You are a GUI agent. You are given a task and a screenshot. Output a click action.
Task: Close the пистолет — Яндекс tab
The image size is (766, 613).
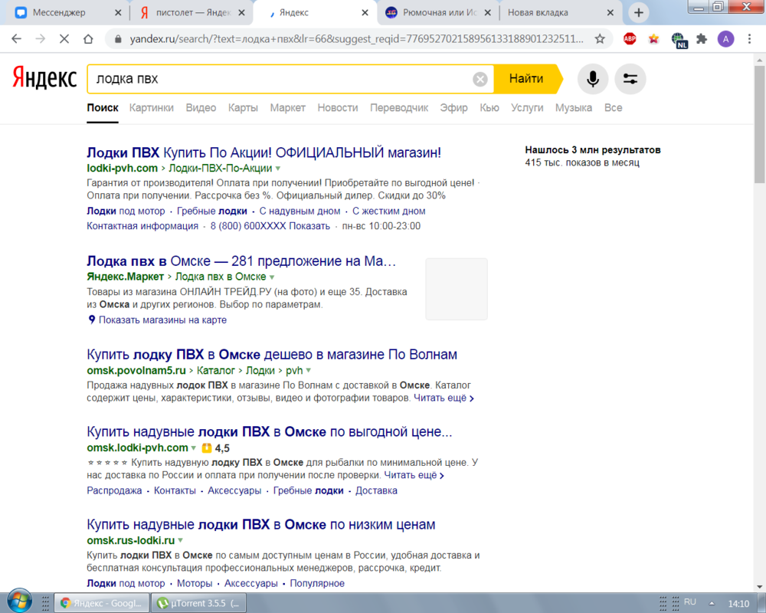coord(241,13)
